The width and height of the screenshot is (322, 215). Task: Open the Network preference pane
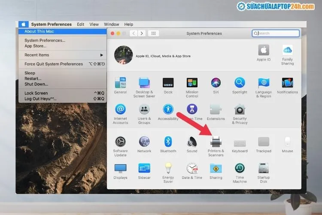coord(144,142)
